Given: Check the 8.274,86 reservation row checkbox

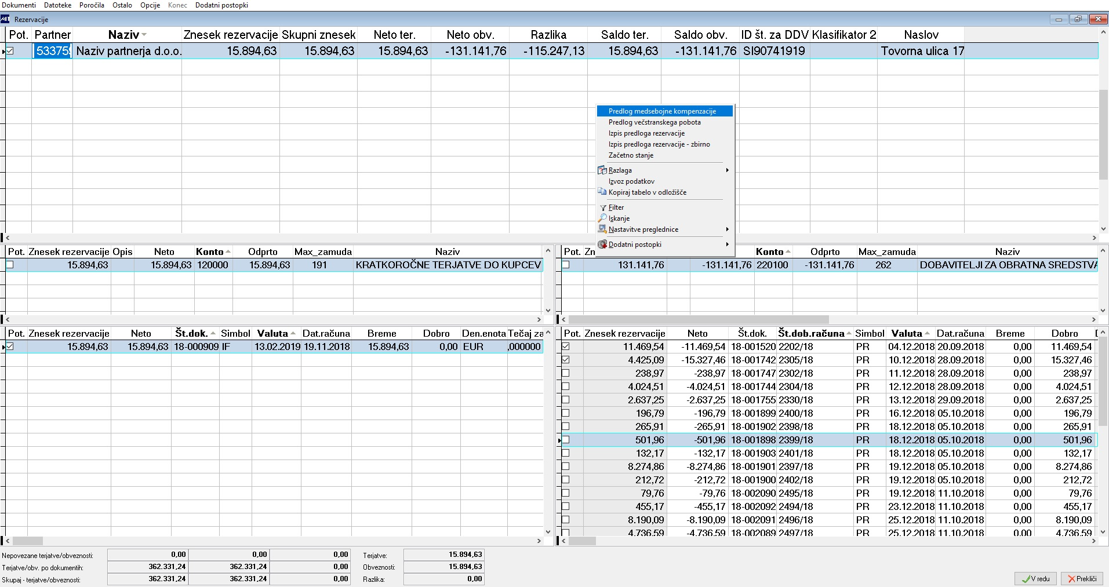Looking at the screenshot, I should coord(566,466).
